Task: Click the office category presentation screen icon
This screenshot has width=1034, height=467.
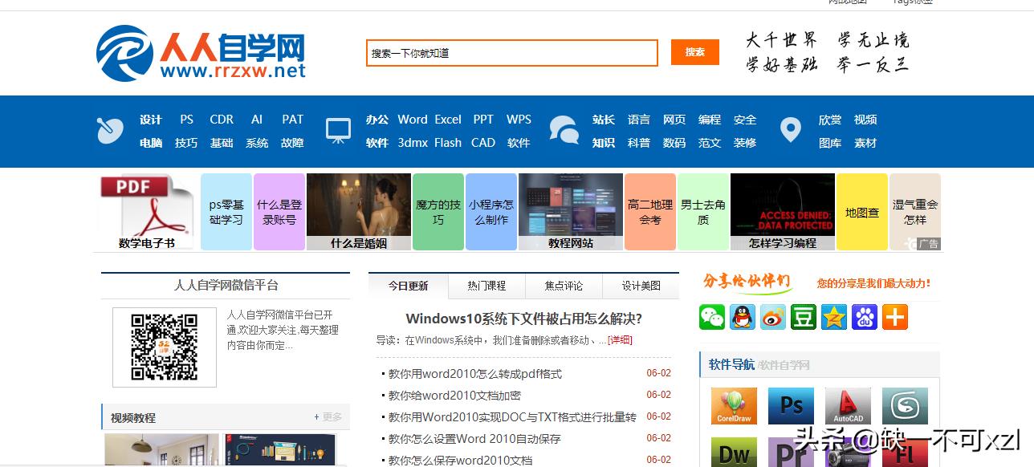Action: (338, 131)
